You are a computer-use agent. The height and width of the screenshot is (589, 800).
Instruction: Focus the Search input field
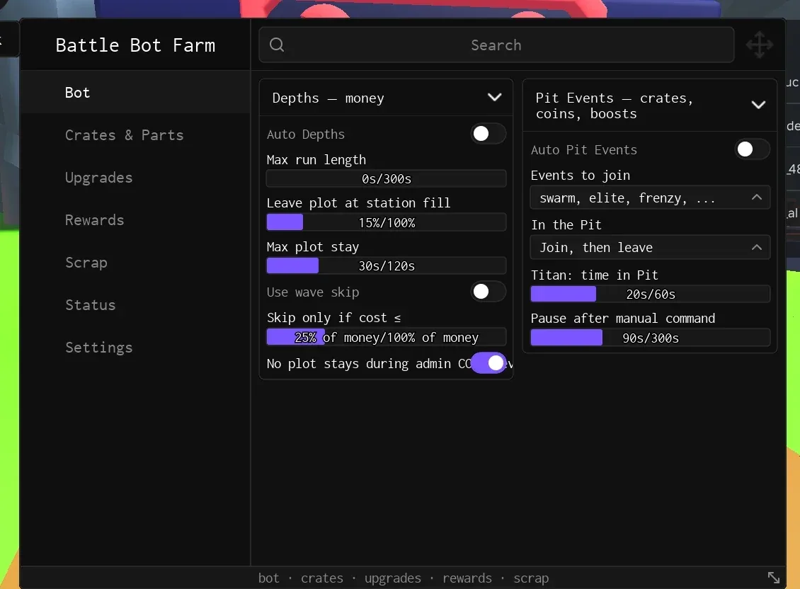click(x=496, y=45)
